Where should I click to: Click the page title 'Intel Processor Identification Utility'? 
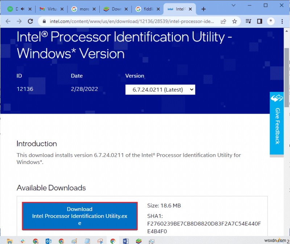coord(124,45)
